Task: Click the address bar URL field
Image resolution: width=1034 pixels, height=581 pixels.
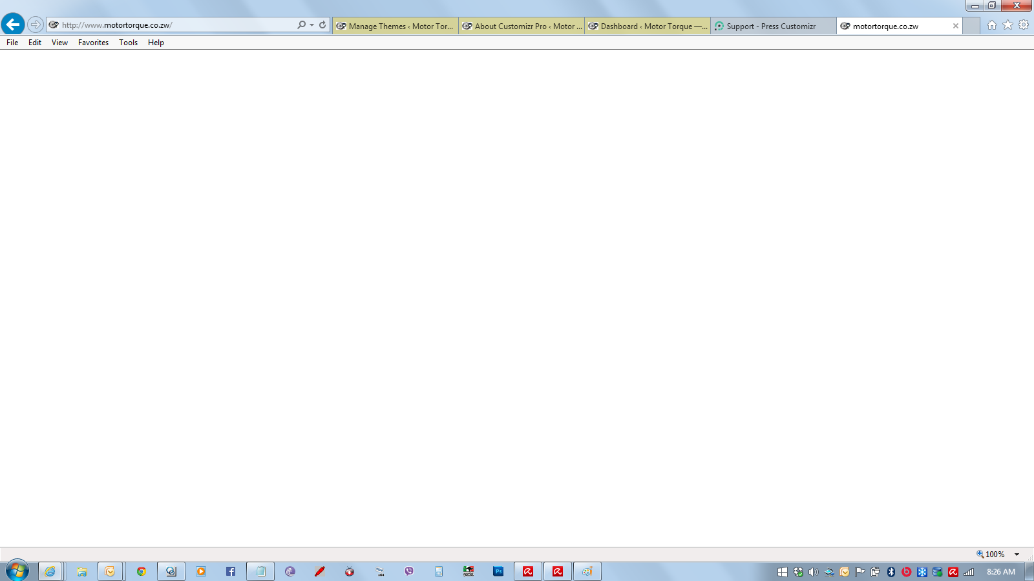Action: click(x=174, y=25)
